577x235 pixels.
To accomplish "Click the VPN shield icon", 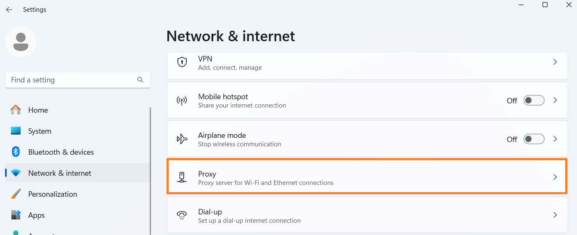I will (x=182, y=63).
